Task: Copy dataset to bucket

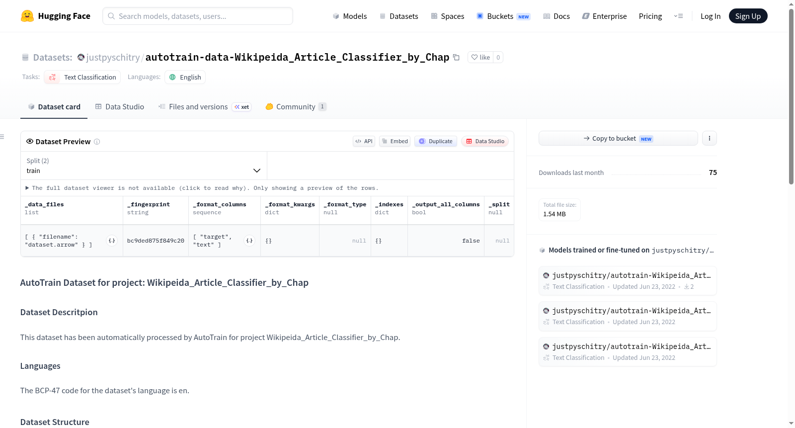Action: (x=618, y=138)
